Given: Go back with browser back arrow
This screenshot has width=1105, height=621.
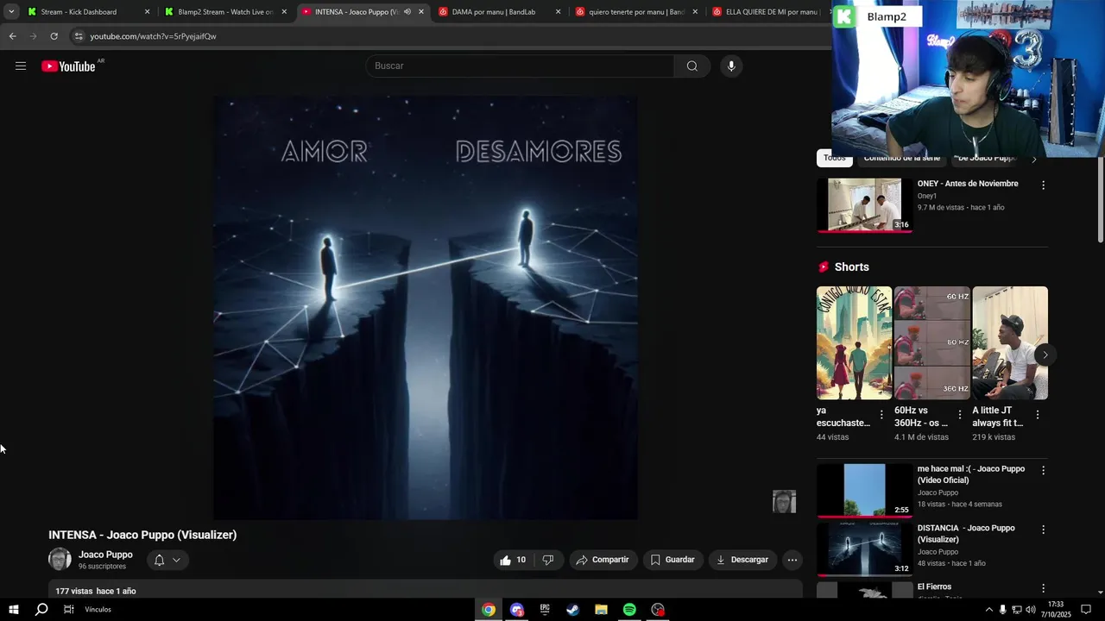Looking at the screenshot, I should (12, 36).
